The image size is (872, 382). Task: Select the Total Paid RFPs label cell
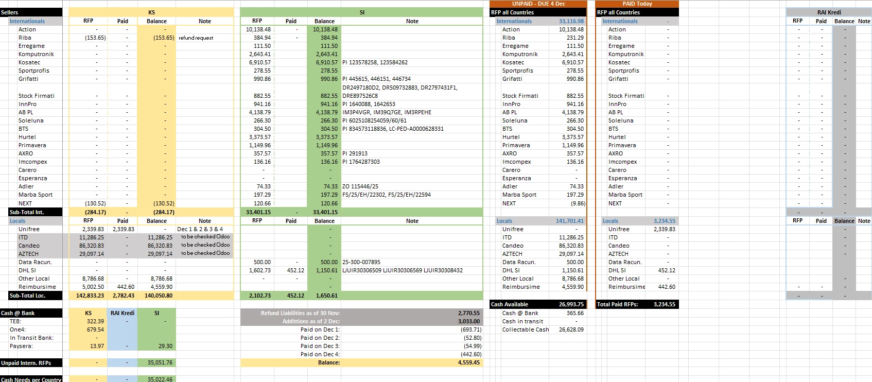tap(617, 304)
